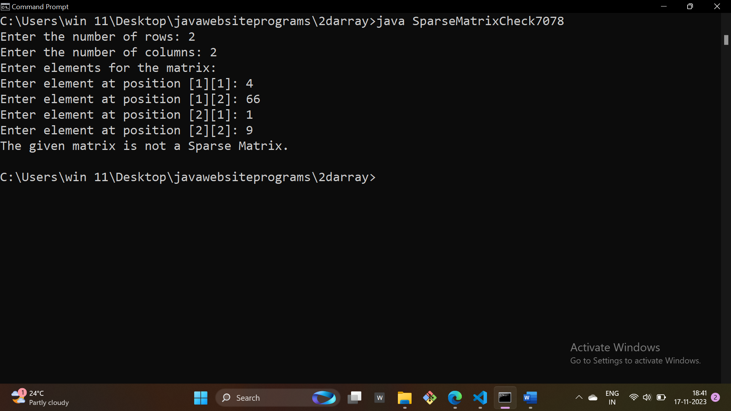The height and width of the screenshot is (411, 731).
Task: Open the Git taskbar icon
Action: 429,398
